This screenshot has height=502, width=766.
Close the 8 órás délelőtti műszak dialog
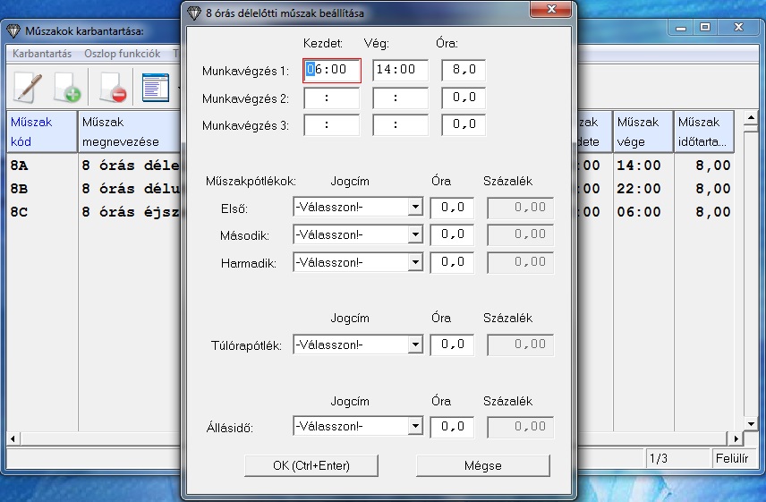click(x=551, y=13)
